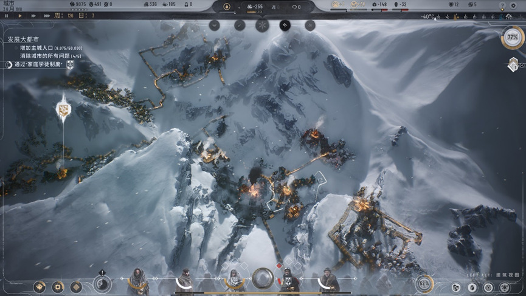This screenshot has width=526, height=296.
Task: Click the frostland teams counter 5
Action: pos(472,5)
